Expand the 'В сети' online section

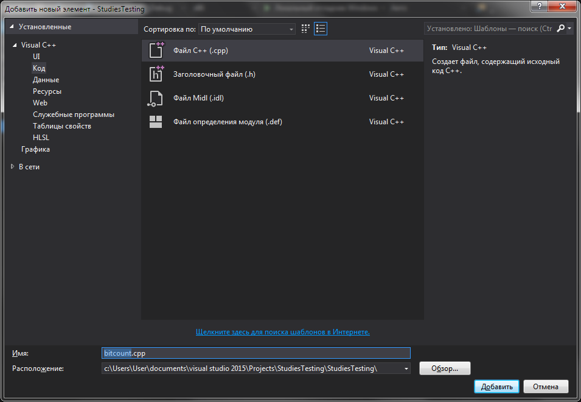[x=13, y=167]
